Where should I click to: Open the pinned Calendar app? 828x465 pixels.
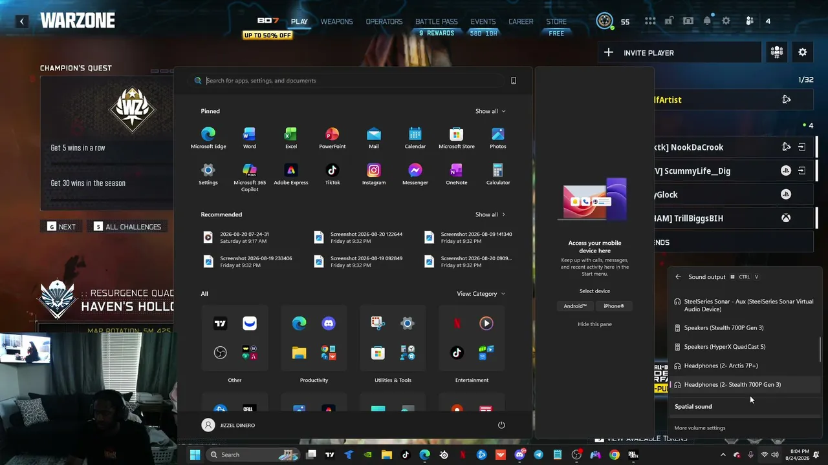tap(415, 138)
